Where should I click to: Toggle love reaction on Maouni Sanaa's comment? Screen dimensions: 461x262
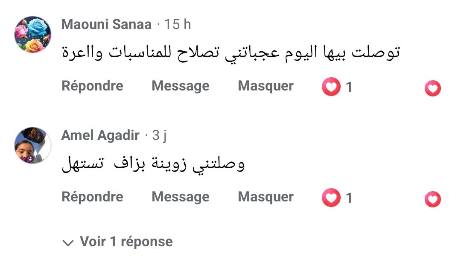tap(432, 88)
